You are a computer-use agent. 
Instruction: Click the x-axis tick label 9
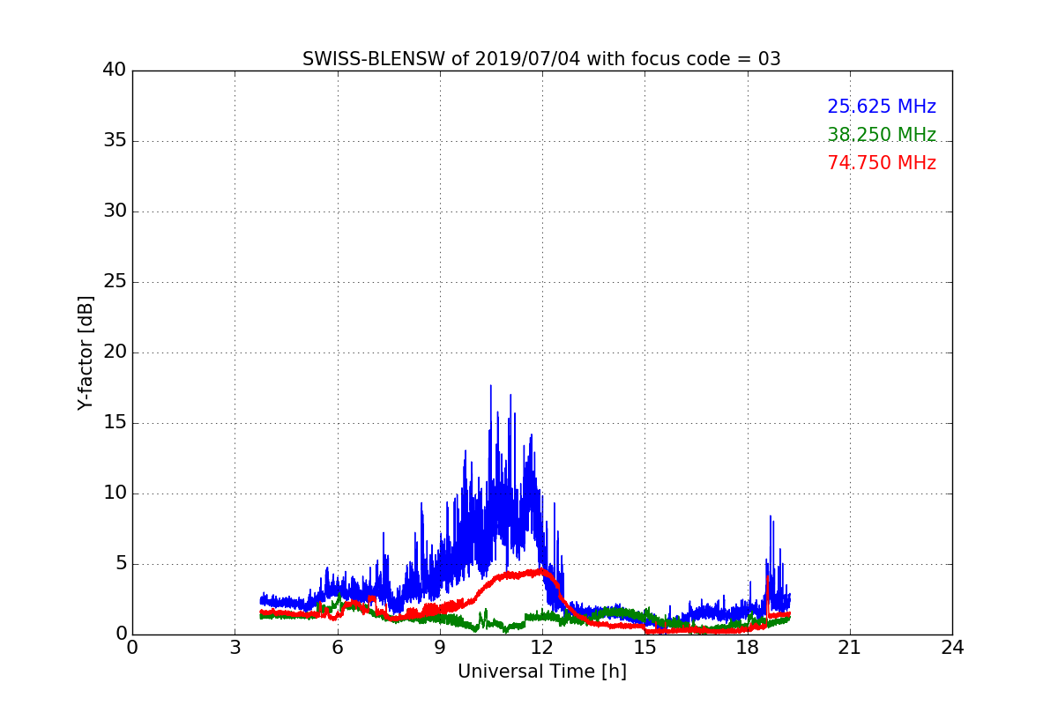coord(440,647)
